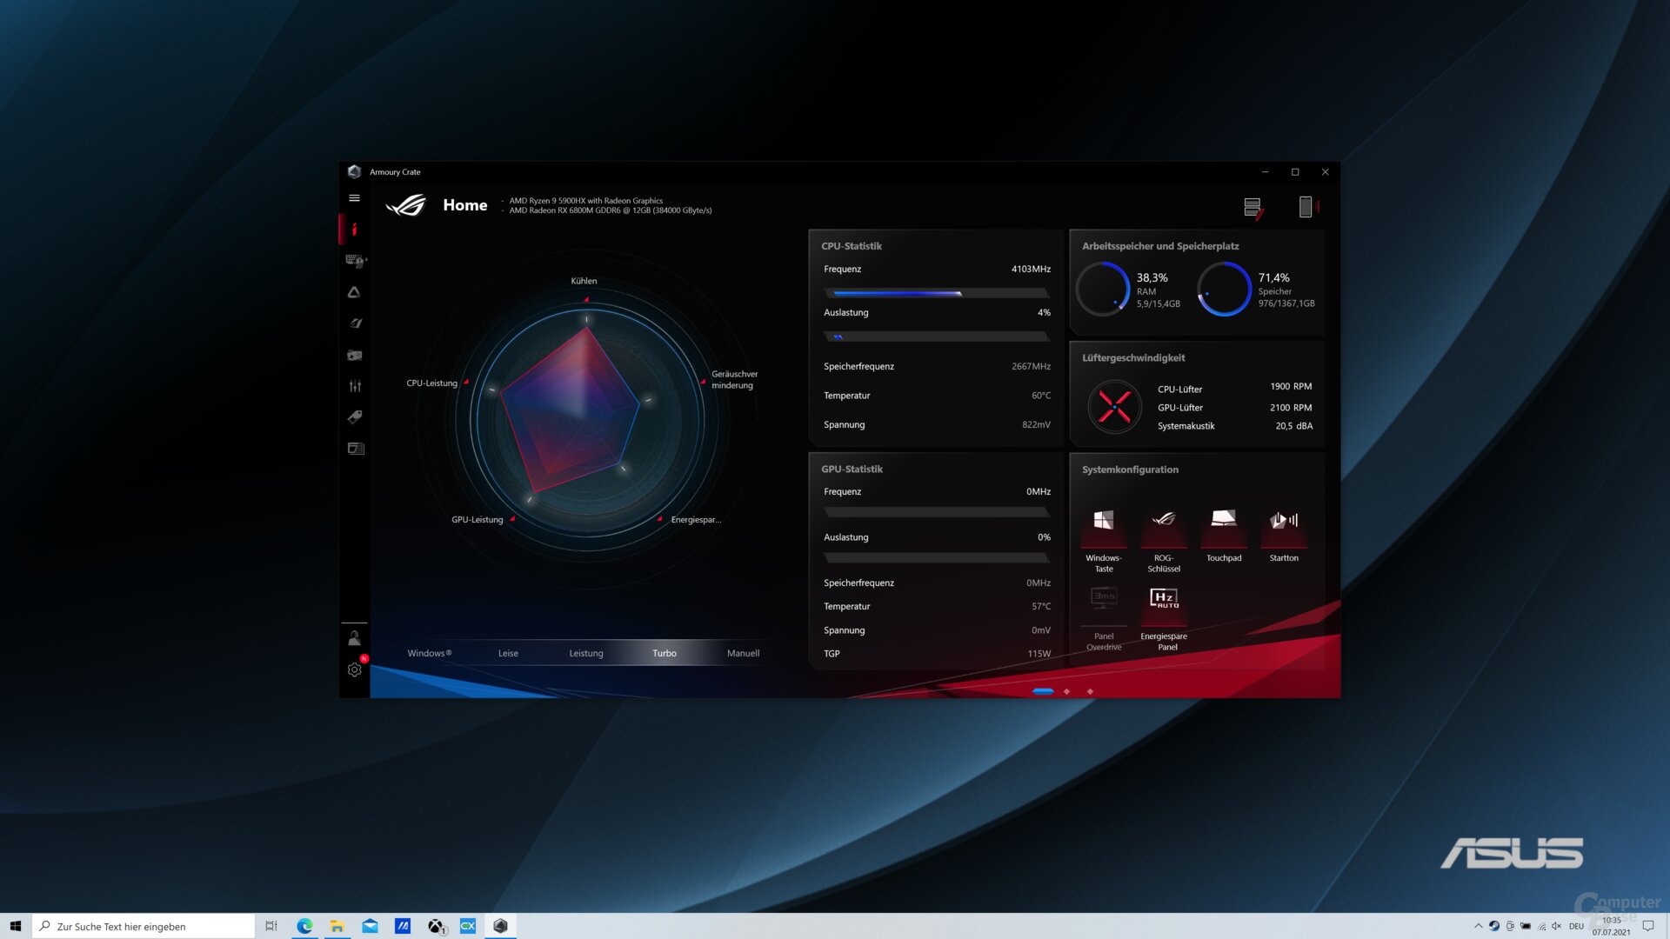The width and height of the screenshot is (1670, 939).
Task: Click TGP 115W value
Action: (1039, 654)
